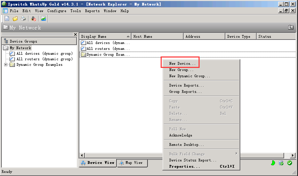Click the printer toolbar icon

[23, 19]
